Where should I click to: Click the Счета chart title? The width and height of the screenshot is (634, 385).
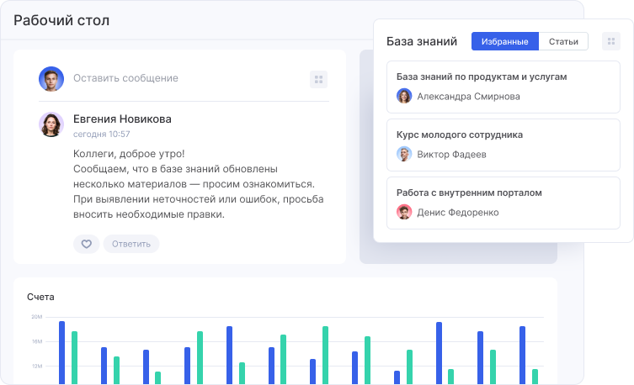coord(40,297)
